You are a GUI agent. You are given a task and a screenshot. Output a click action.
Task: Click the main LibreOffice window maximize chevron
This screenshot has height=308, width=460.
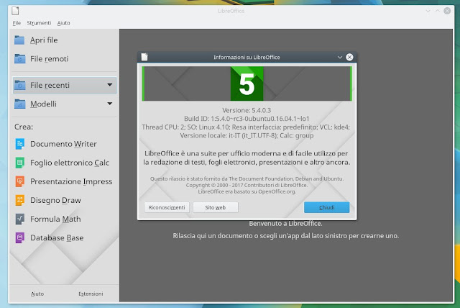click(x=438, y=11)
